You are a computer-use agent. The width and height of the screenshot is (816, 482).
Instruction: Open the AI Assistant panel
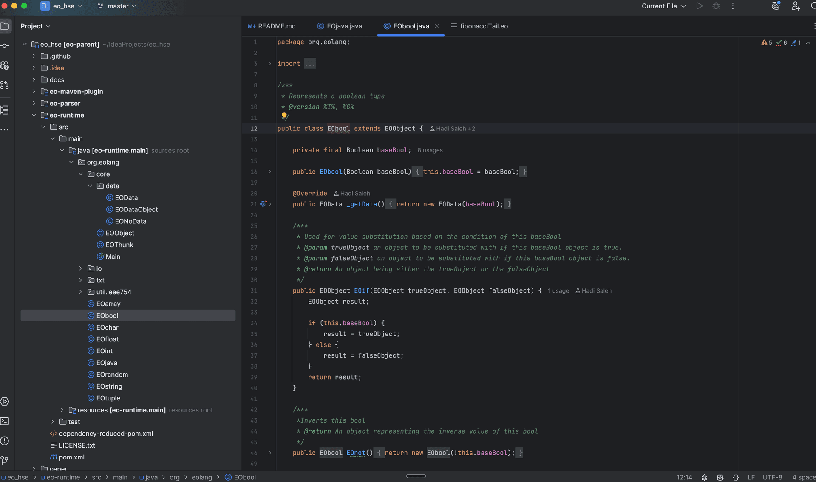coord(776,6)
